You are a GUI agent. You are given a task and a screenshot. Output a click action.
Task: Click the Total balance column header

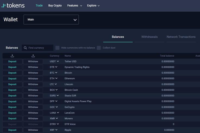tap(167, 56)
